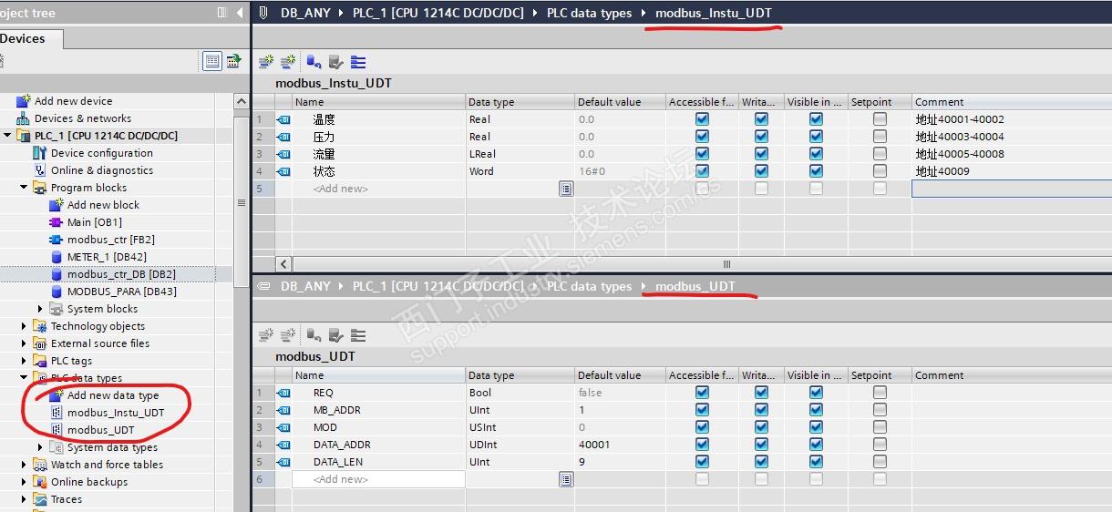Screen dimensions: 1112x512
Task: Toggle Writable checkbox for 压力 row
Action: 761,137
